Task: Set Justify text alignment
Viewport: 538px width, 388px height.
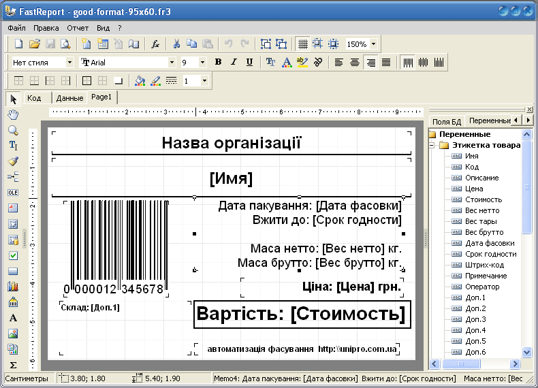Action: tap(386, 63)
